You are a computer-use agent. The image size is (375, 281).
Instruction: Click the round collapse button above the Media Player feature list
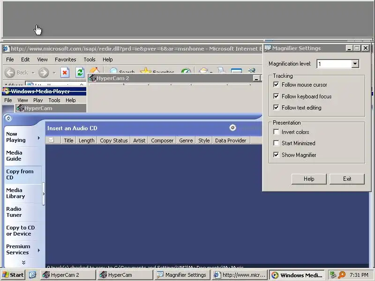8,118
